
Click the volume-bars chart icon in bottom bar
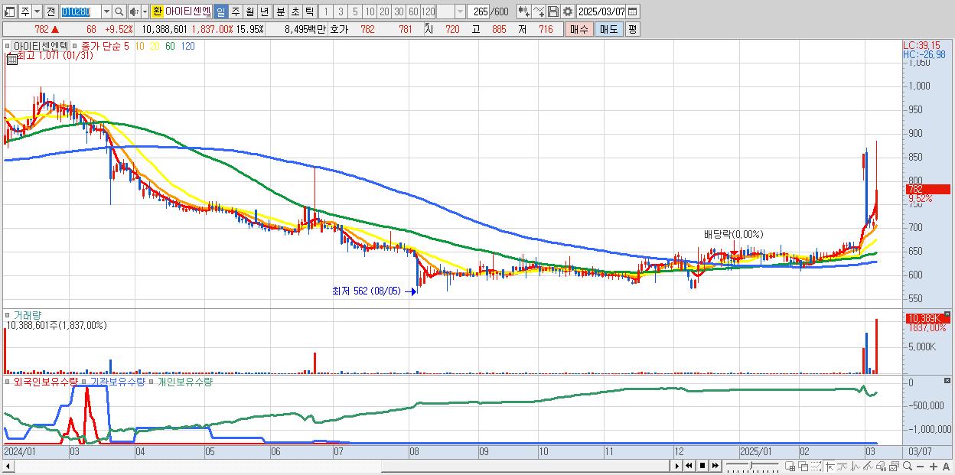pos(882,466)
